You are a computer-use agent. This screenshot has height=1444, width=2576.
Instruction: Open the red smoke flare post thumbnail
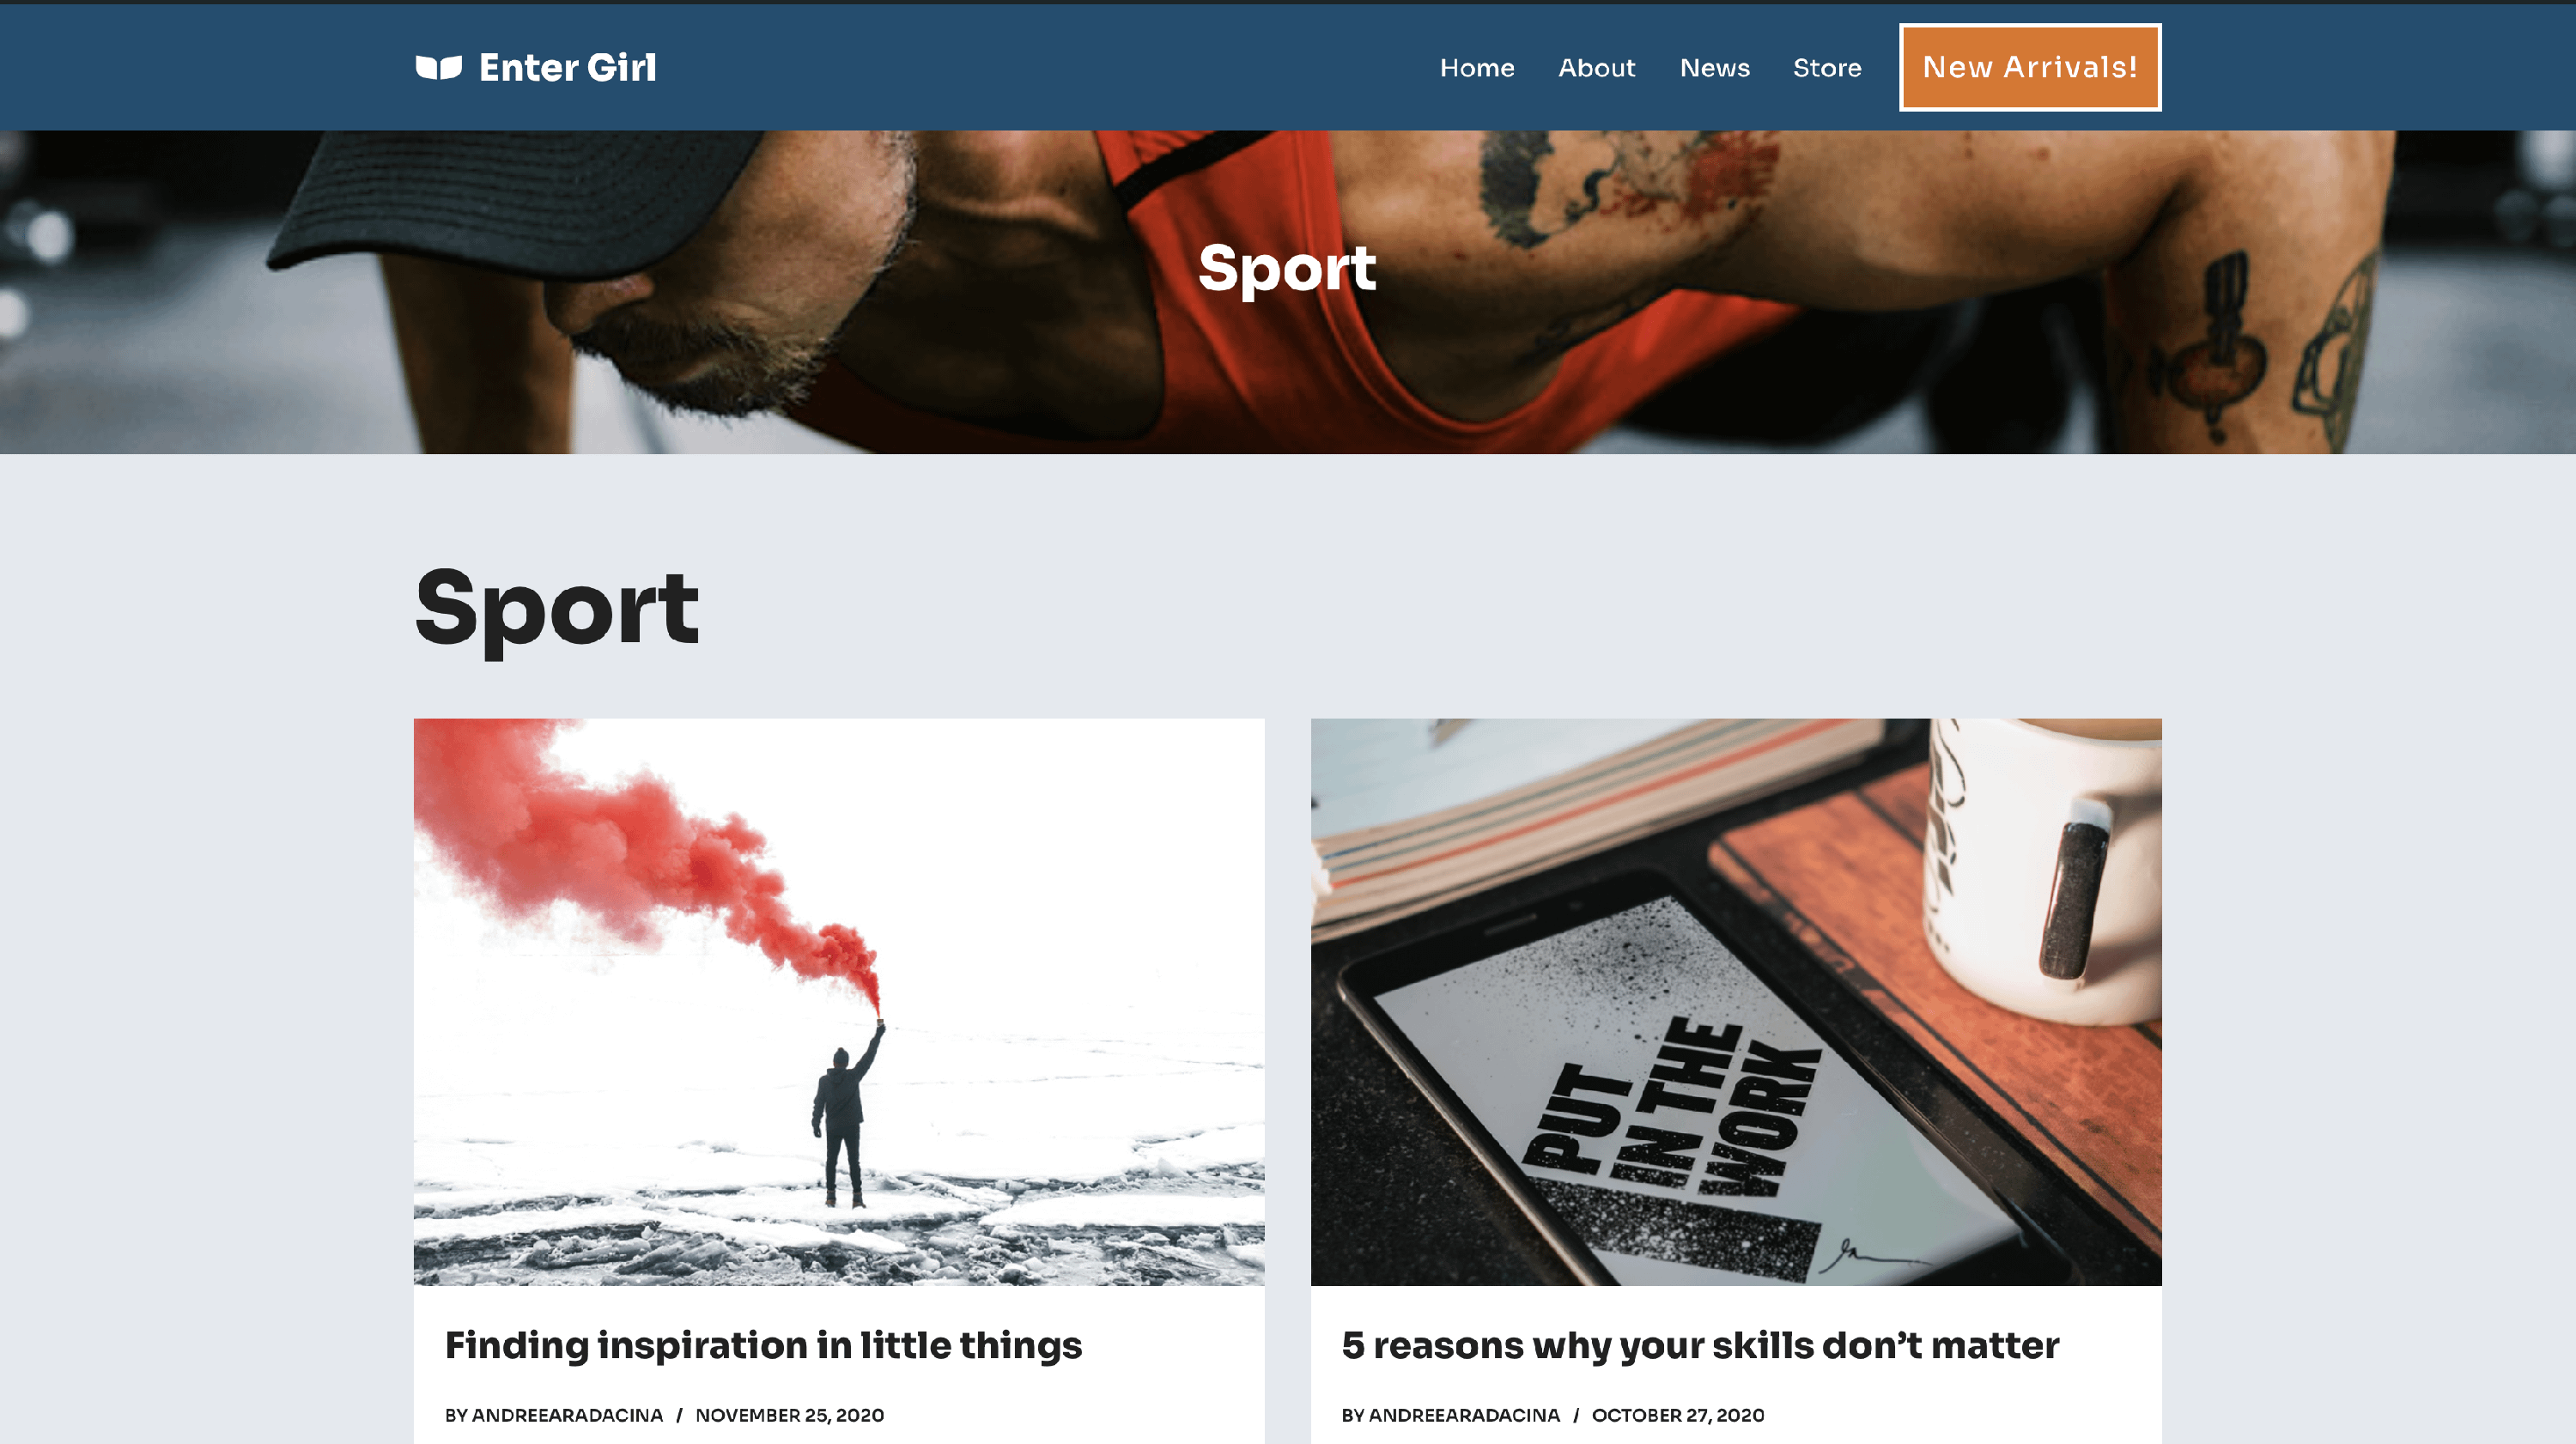click(839, 1001)
